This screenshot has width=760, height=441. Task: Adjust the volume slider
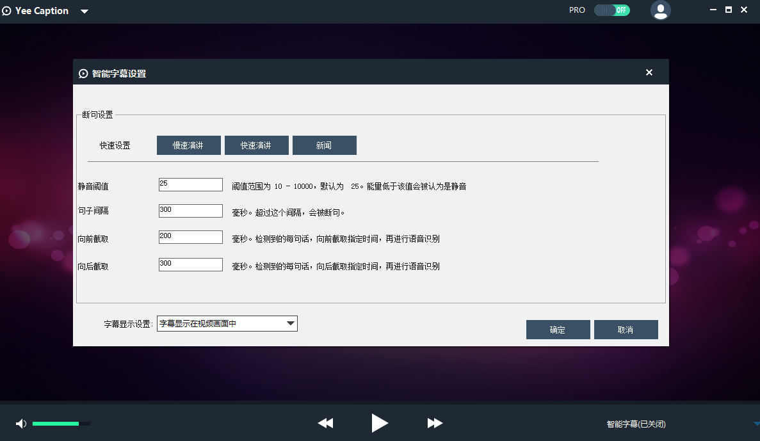coord(61,424)
